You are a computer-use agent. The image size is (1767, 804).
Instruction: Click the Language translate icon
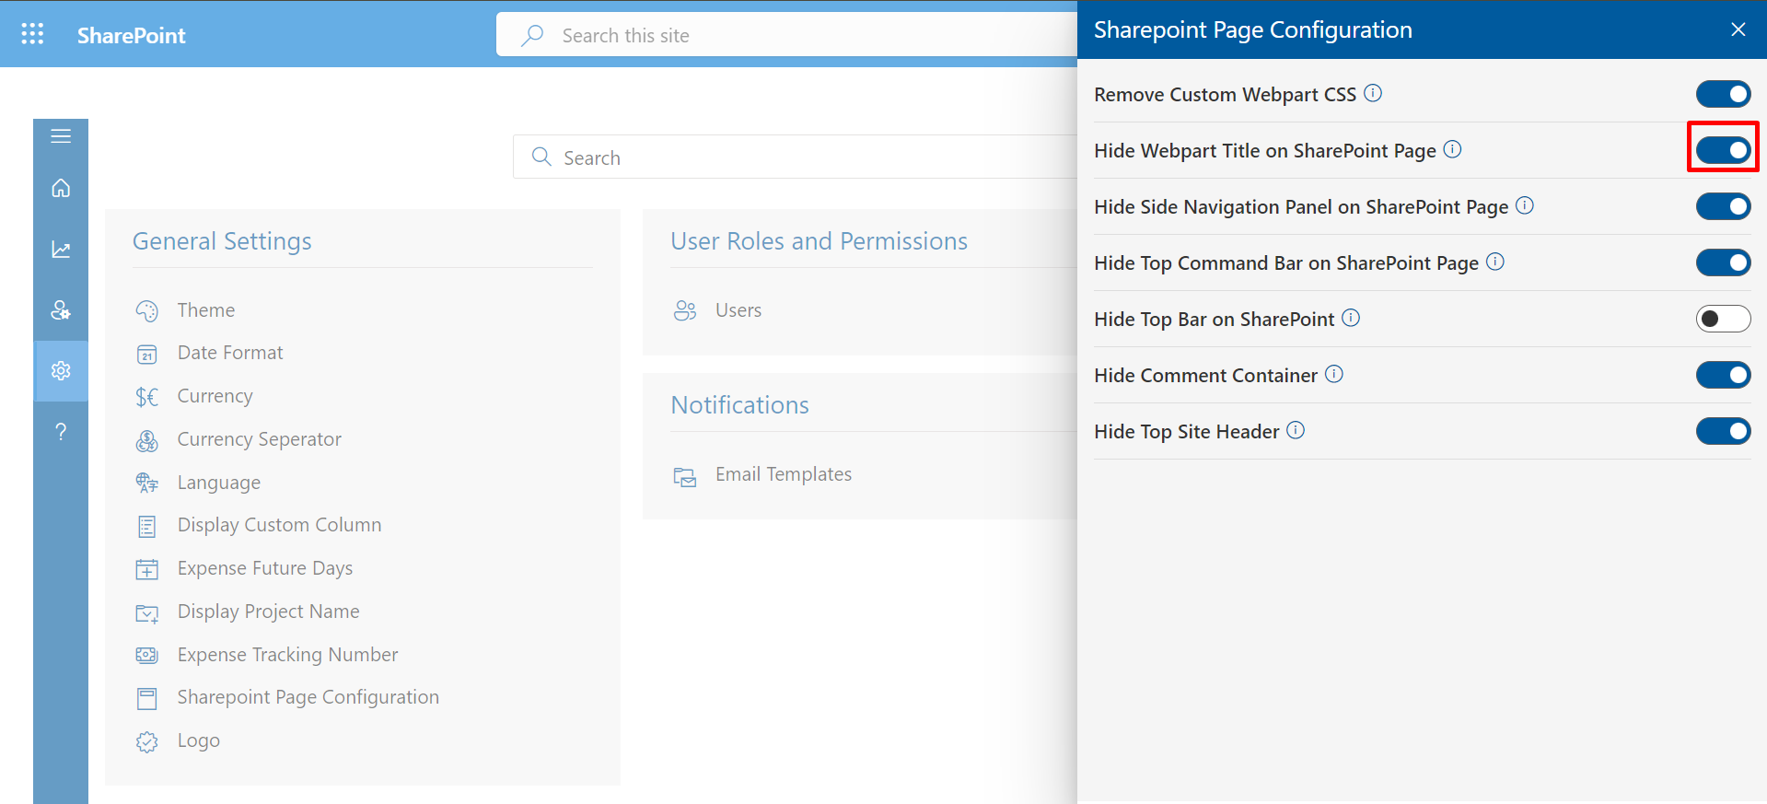(146, 483)
